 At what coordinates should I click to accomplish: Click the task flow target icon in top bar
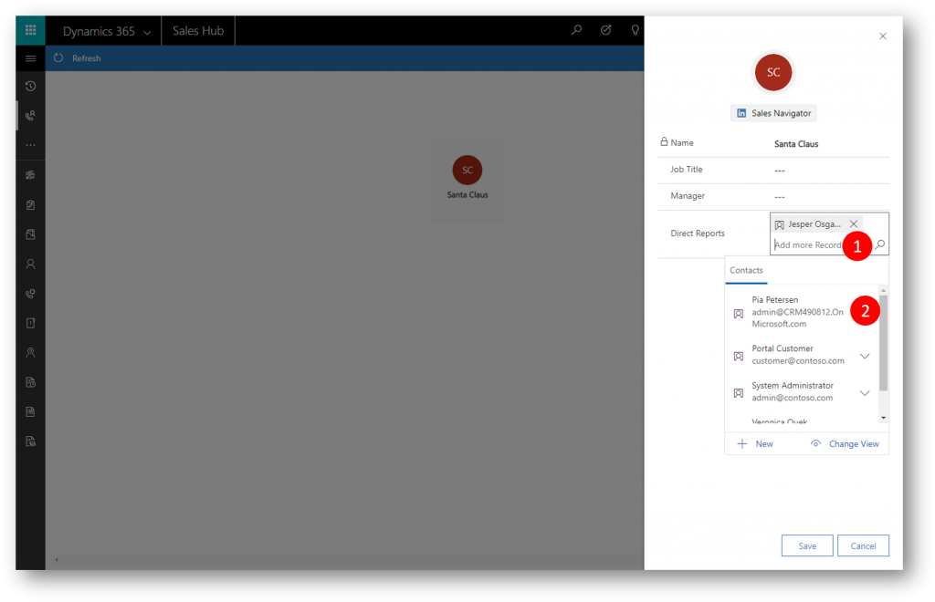[606, 30]
